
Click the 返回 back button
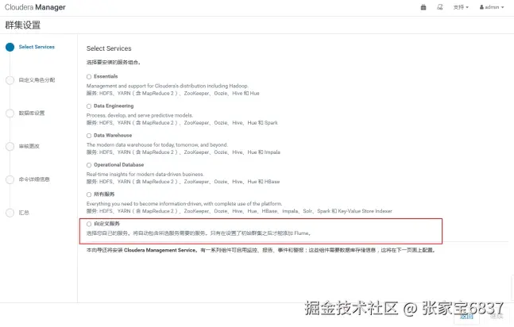[466, 316]
